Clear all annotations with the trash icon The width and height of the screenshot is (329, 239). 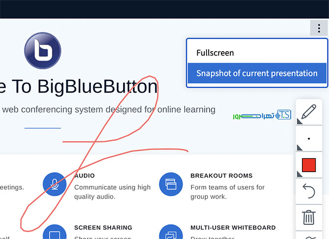click(309, 217)
